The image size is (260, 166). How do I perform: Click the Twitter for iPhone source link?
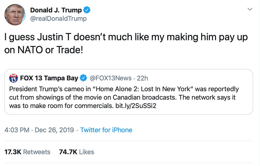click(x=106, y=130)
